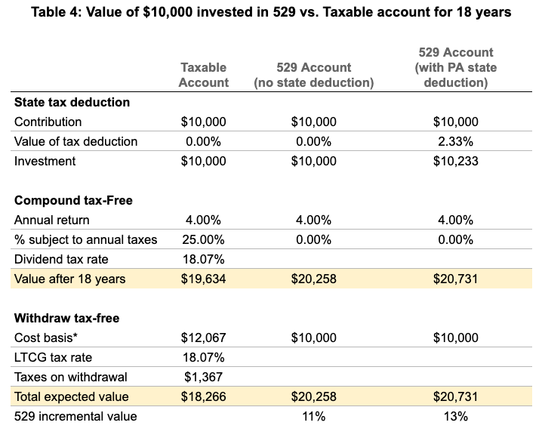Screen dimensions: 542x444
Task: Select the $1,367 taxes on withdrawal cell
Action: pos(203,377)
